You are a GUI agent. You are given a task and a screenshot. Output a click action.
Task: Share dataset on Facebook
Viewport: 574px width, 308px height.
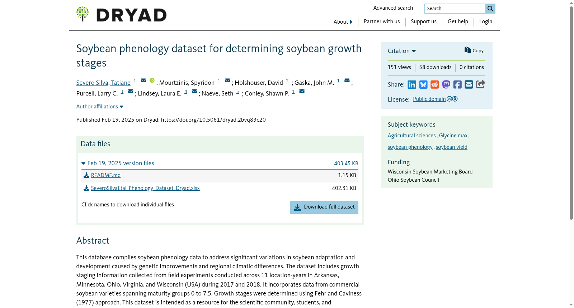point(457,84)
